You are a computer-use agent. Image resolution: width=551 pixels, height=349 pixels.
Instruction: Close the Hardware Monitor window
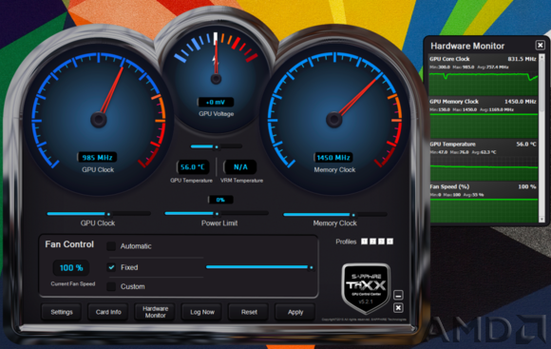(x=541, y=45)
